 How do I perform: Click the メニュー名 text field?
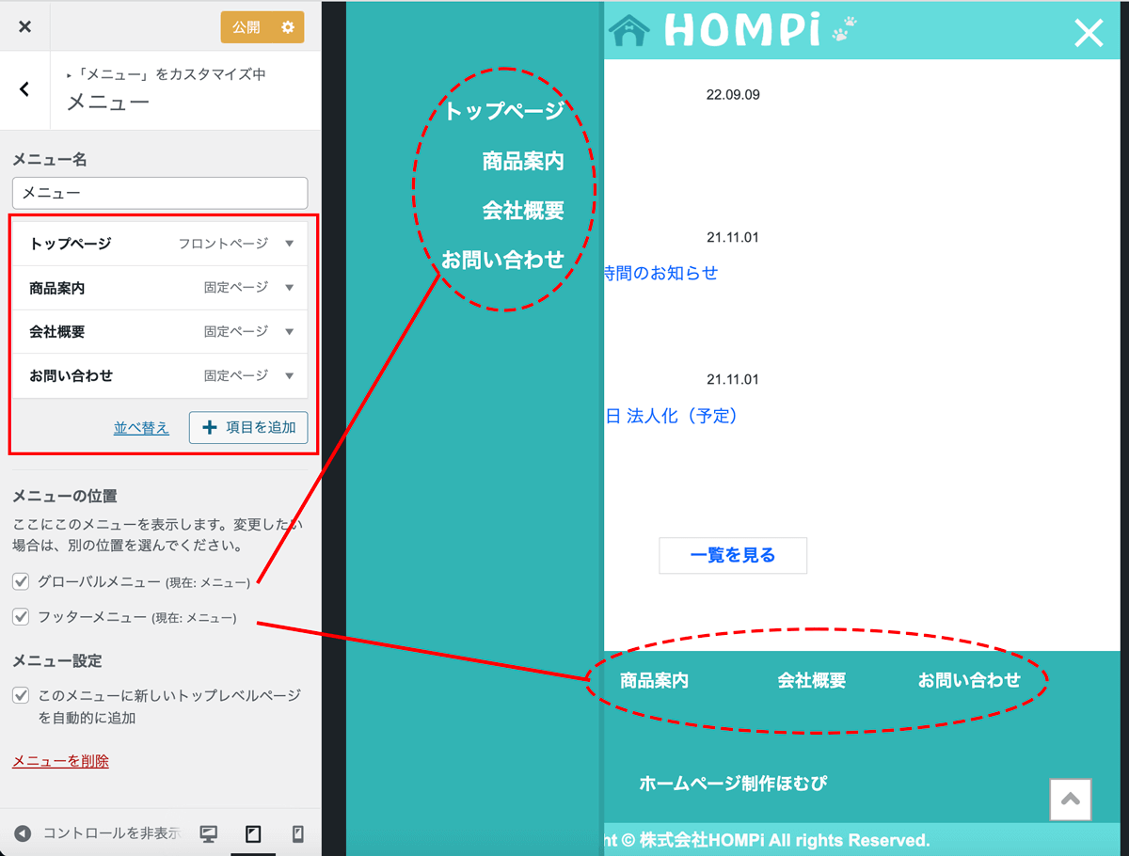pos(160,193)
